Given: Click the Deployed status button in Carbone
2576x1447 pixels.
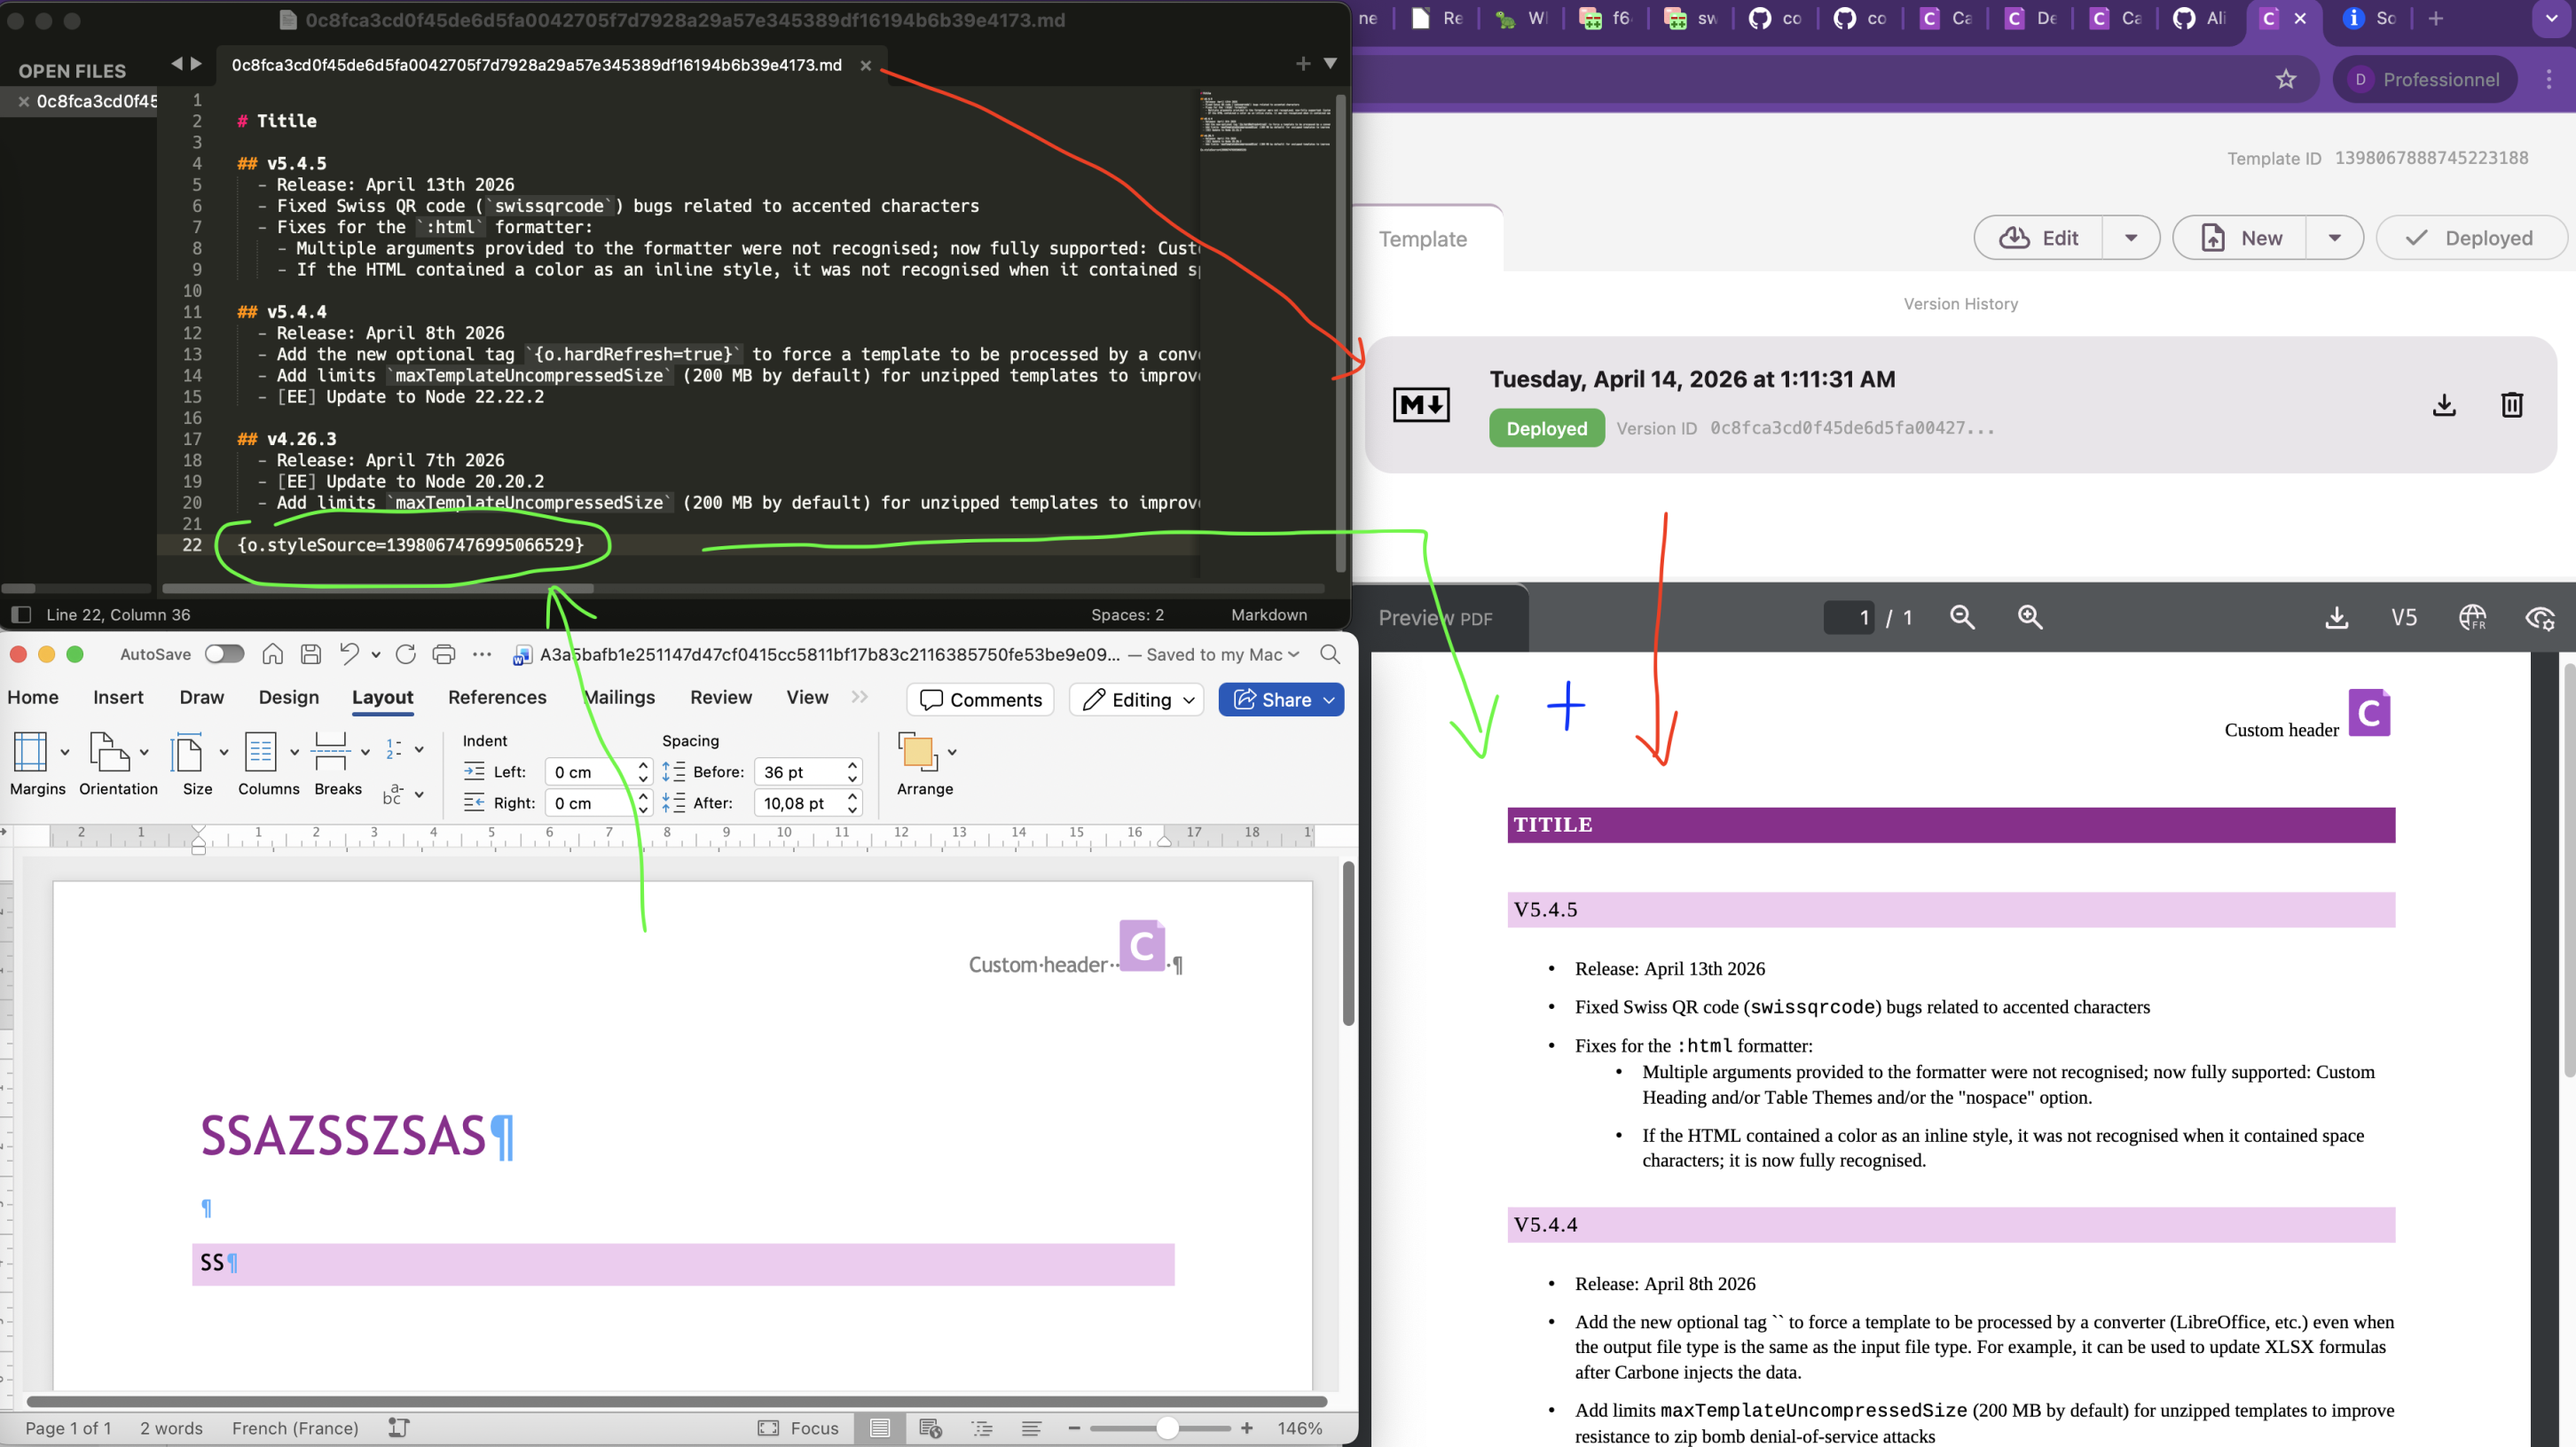Looking at the screenshot, I should (x=2470, y=238).
